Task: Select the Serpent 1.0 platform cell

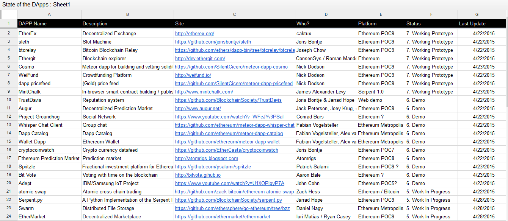Action: 381,92
